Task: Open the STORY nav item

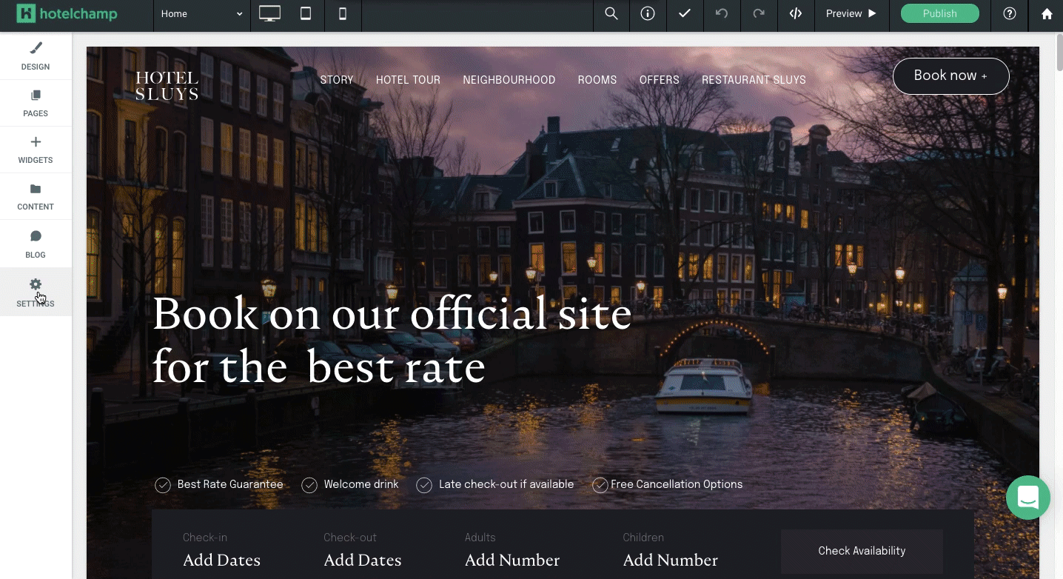Action: click(337, 80)
